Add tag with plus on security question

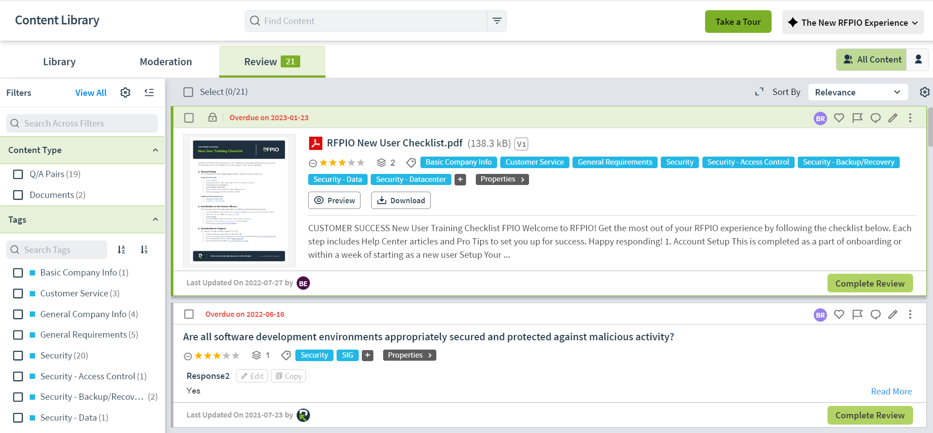(368, 355)
